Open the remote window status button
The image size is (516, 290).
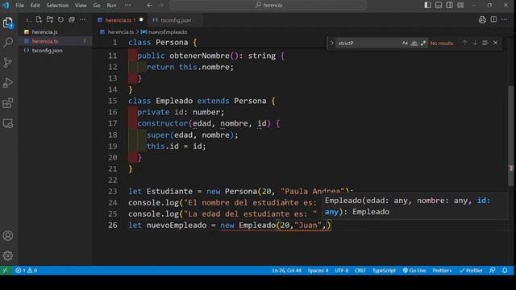pos(6,271)
